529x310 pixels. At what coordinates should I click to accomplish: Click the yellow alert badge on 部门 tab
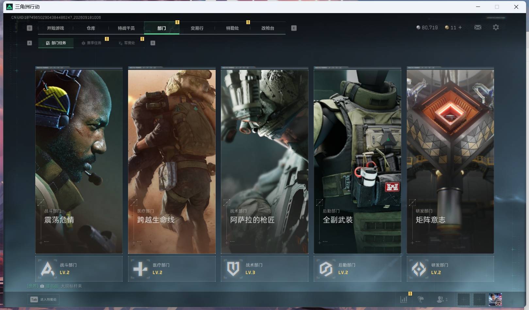[177, 22]
